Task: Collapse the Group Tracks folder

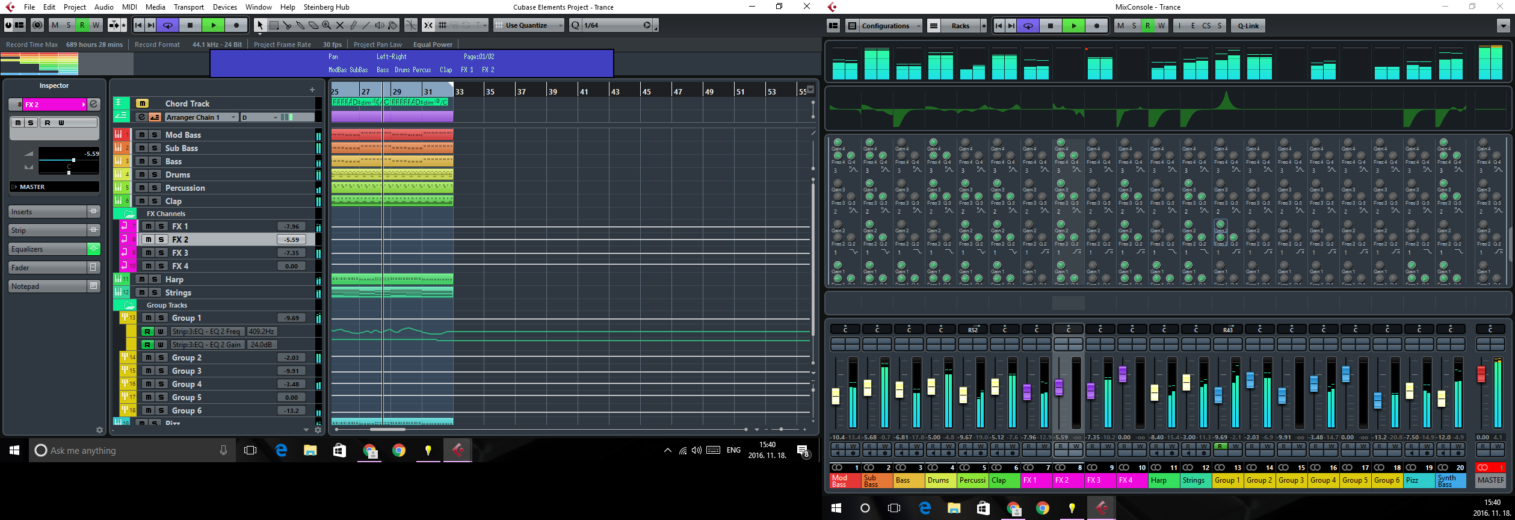Action: point(129,305)
